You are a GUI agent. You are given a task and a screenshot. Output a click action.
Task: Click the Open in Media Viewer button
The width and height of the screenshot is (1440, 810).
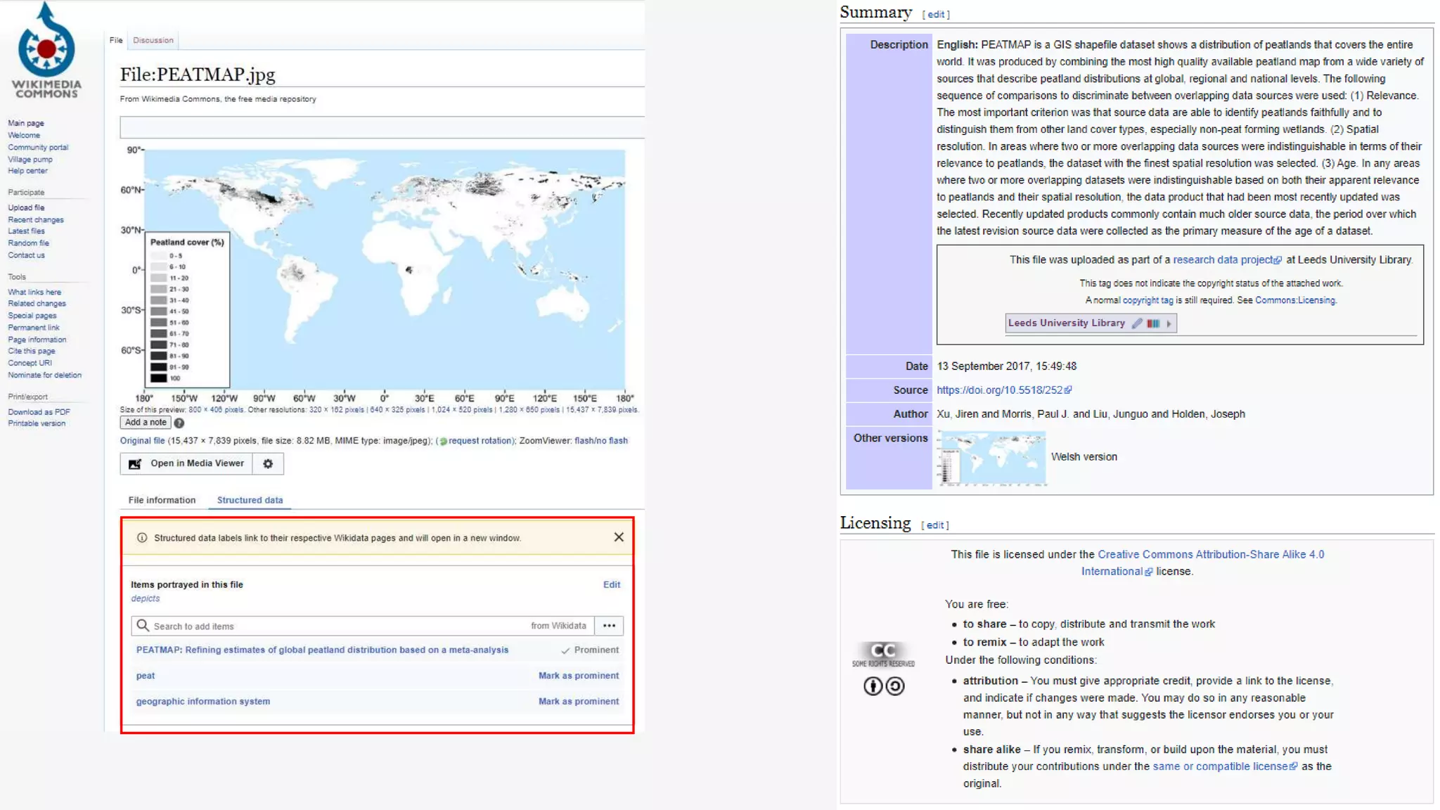187,464
